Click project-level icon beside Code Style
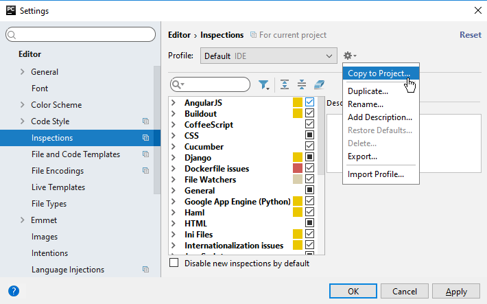 pos(145,121)
